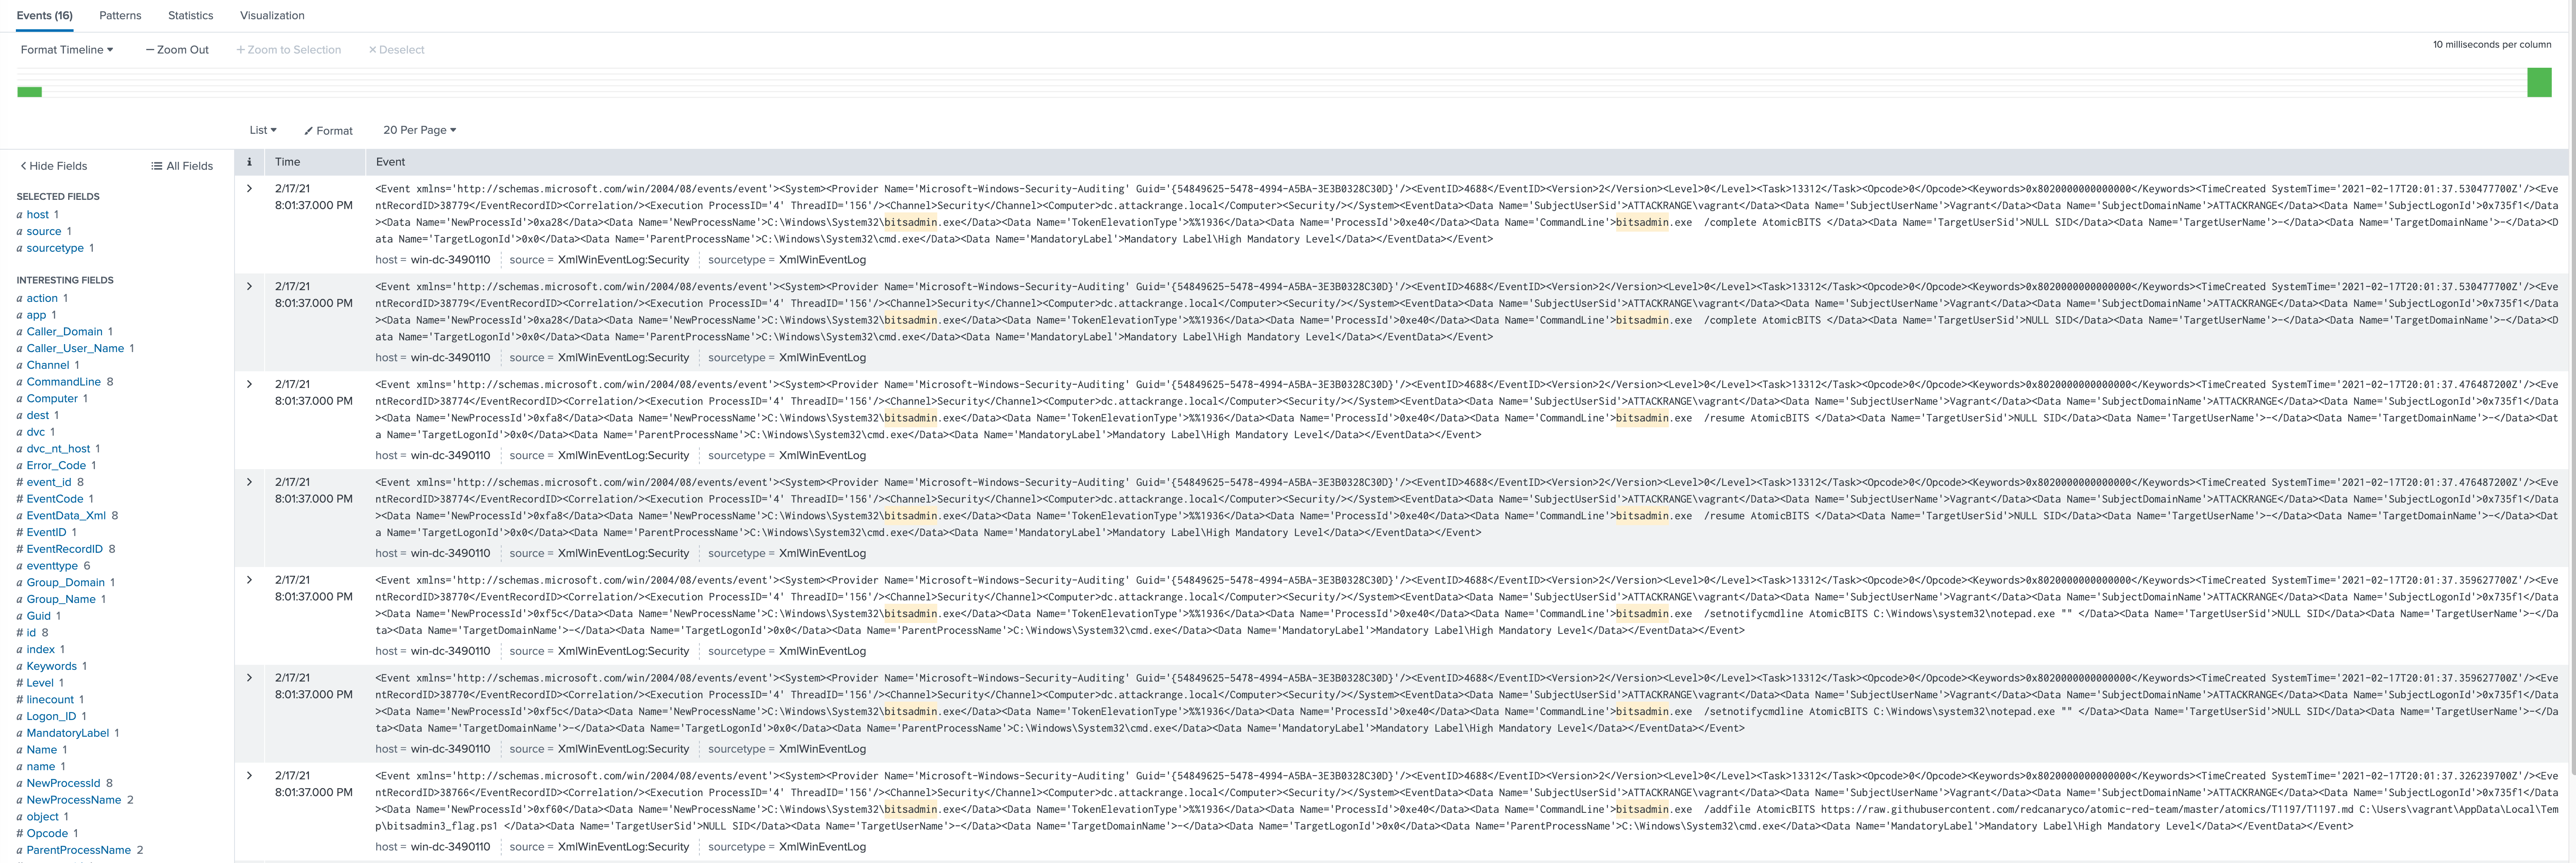Open the linecount field
This screenshot has height=863, width=2576.
(x=50, y=700)
